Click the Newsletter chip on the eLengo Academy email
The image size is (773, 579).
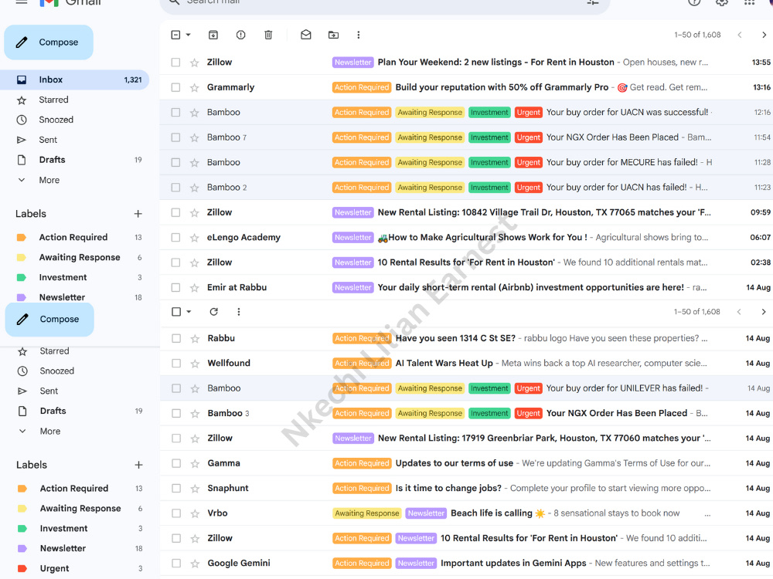[x=352, y=237]
